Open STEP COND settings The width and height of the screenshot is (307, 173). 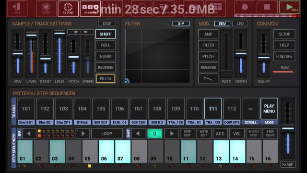point(270,134)
